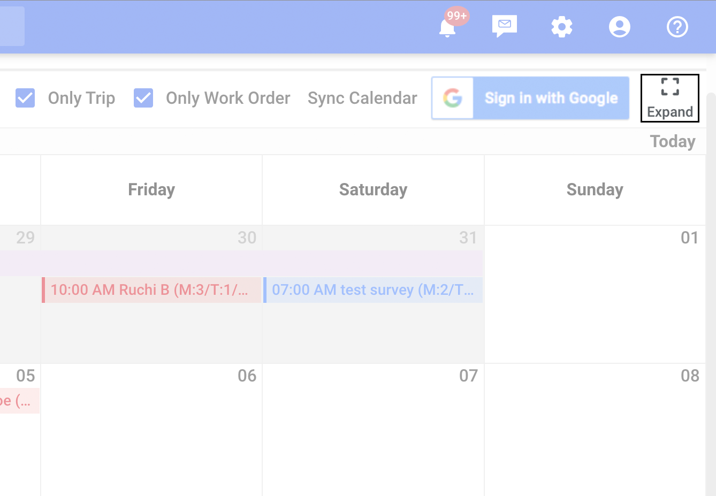Viewport: 716px width, 496px height.
Task: Click the Sync Calendar label
Action: [362, 98]
